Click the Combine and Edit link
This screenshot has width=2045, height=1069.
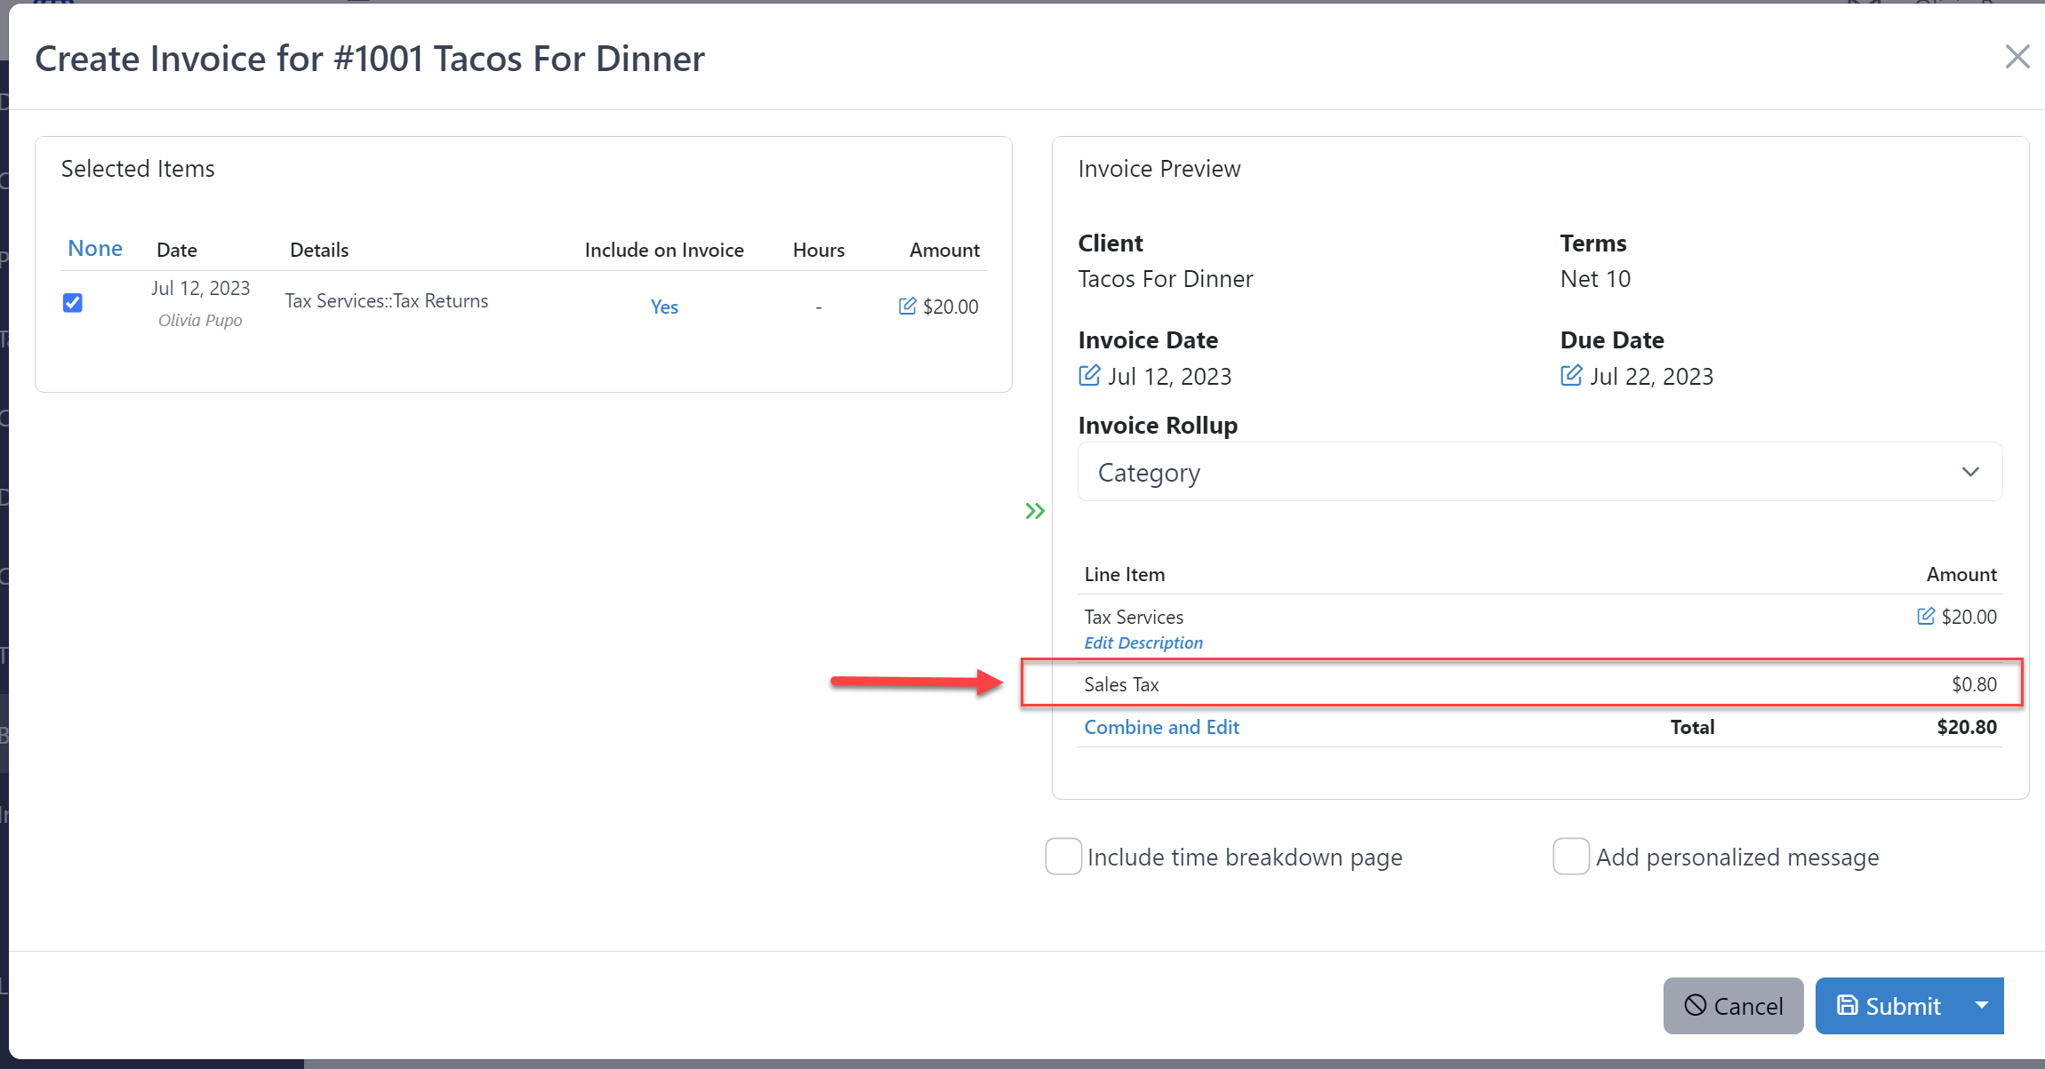tap(1160, 727)
